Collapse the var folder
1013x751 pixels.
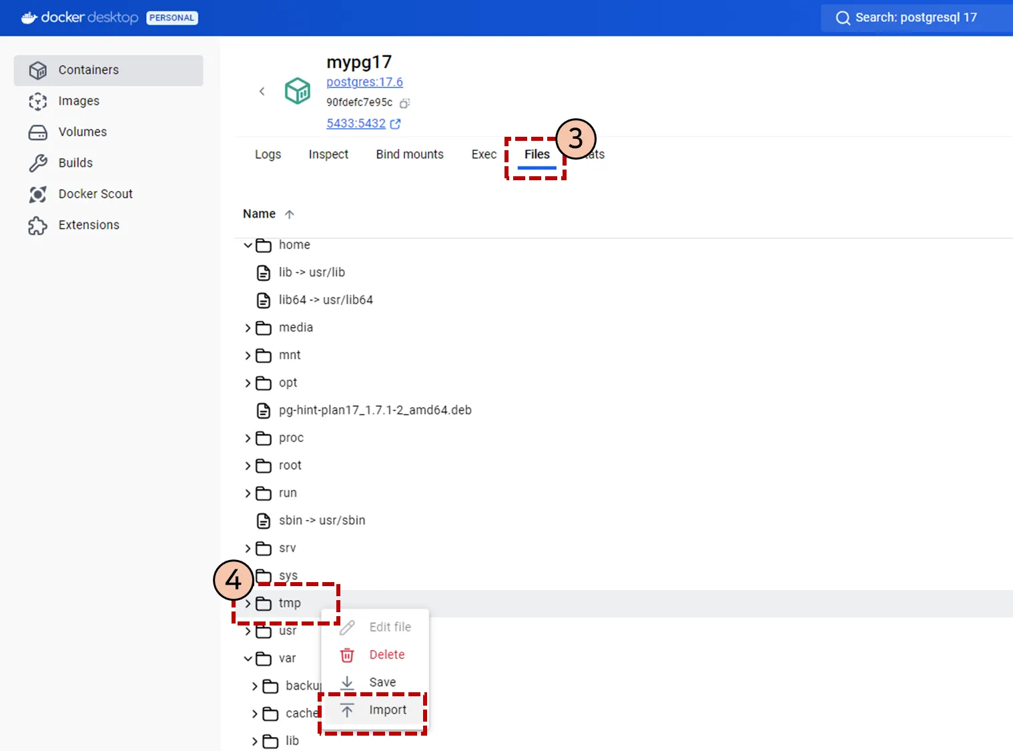[x=248, y=659]
